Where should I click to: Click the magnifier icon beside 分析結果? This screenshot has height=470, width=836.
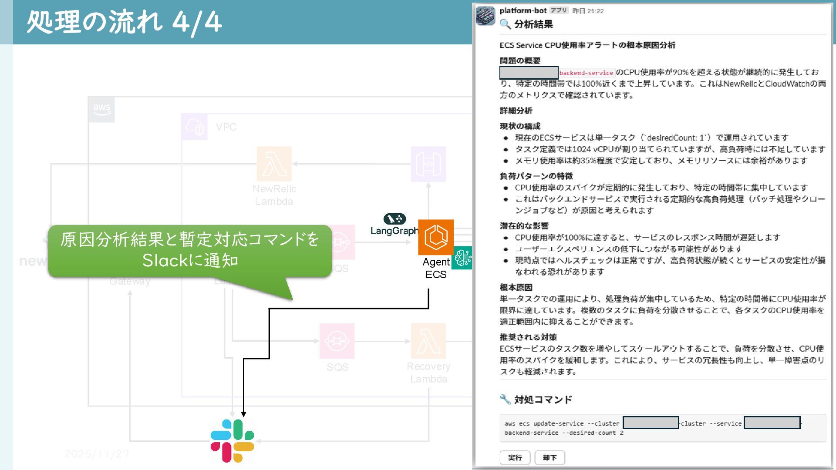pyautogui.click(x=505, y=24)
